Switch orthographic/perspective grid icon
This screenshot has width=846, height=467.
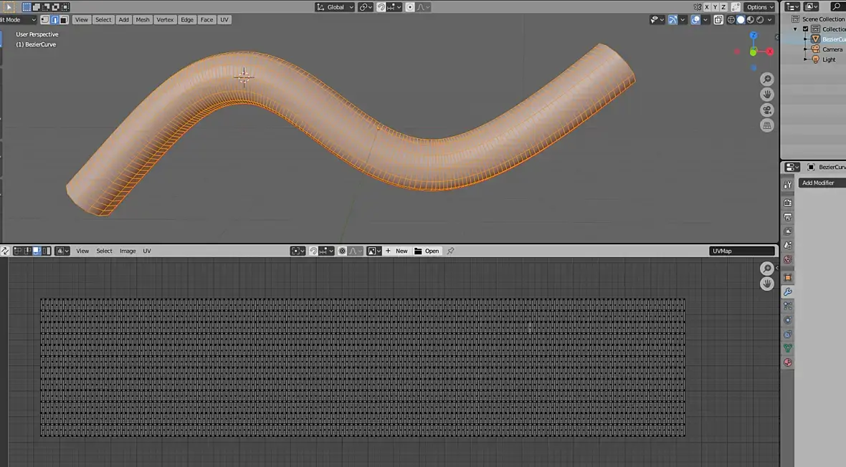[766, 125]
